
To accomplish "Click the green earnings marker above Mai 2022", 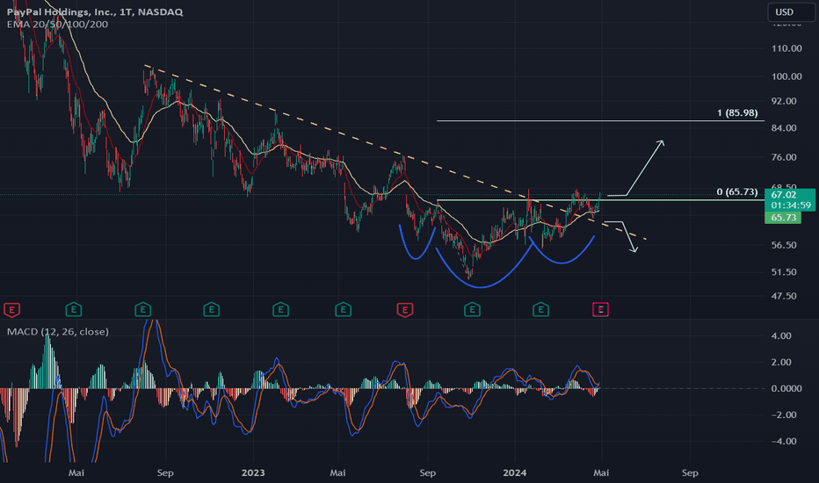I will coord(74,310).
